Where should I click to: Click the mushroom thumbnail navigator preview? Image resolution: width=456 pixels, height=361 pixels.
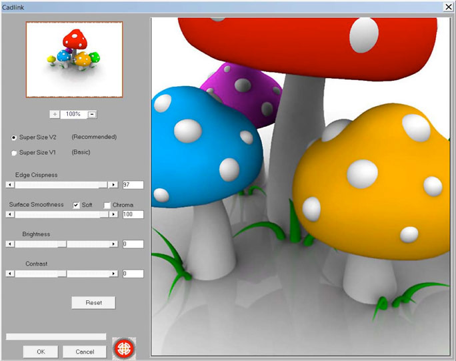[75, 59]
